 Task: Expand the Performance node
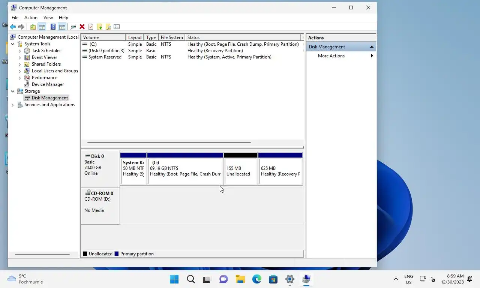tap(20, 78)
